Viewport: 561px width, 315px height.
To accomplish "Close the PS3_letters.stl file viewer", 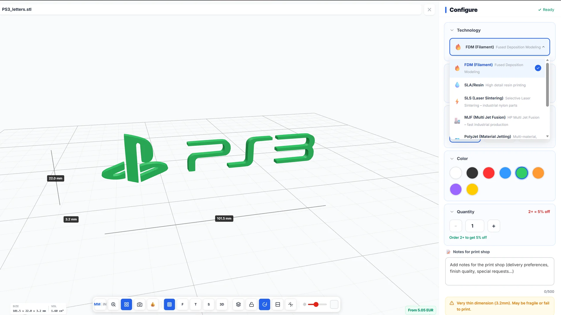I will (430, 10).
